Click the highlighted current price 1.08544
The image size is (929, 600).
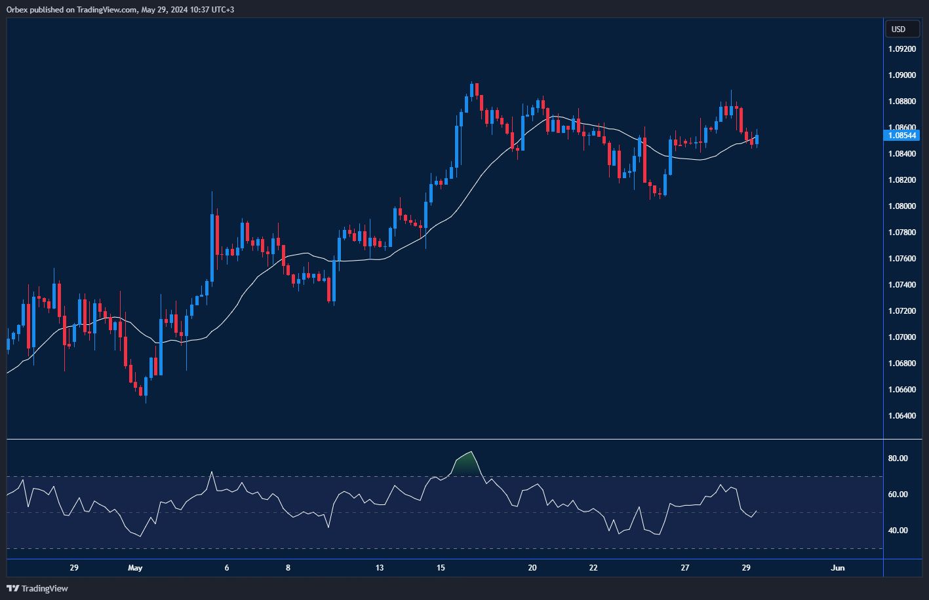[x=902, y=136]
